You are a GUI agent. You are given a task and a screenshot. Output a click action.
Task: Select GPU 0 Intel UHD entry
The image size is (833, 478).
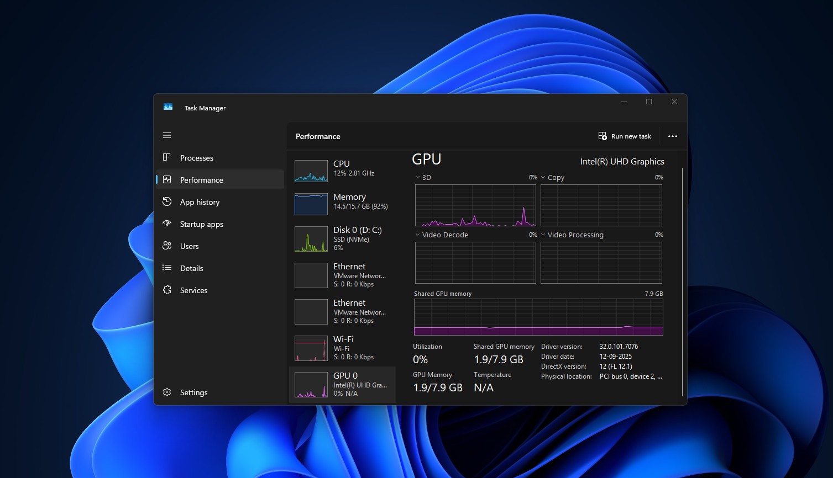click(x=343, y=384)
